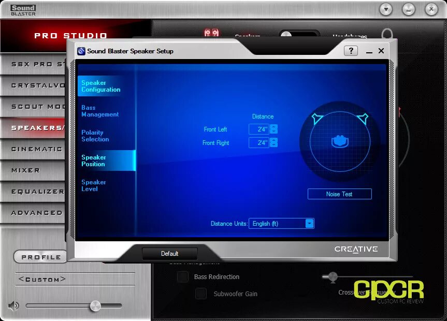Click the crossover frequency slider knob
Viewport: 447px width, 321px height.
click(x=333, y=276)
